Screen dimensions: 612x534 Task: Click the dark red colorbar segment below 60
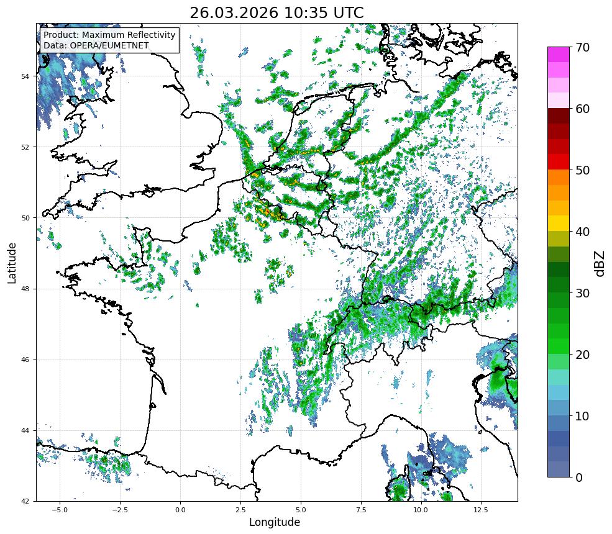click(559, 116)
